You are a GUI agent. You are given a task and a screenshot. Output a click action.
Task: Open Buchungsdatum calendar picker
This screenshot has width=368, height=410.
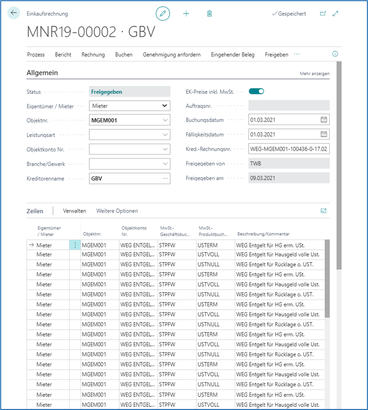(324, 119)
